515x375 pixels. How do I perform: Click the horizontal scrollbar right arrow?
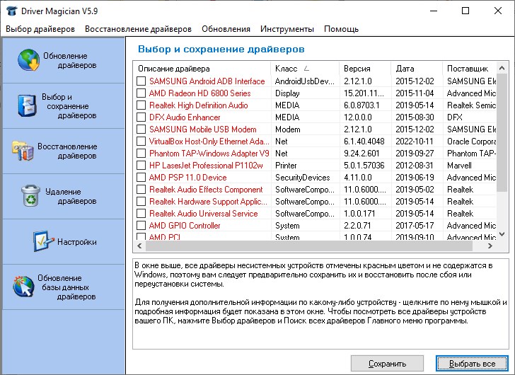tap(490, 246)
